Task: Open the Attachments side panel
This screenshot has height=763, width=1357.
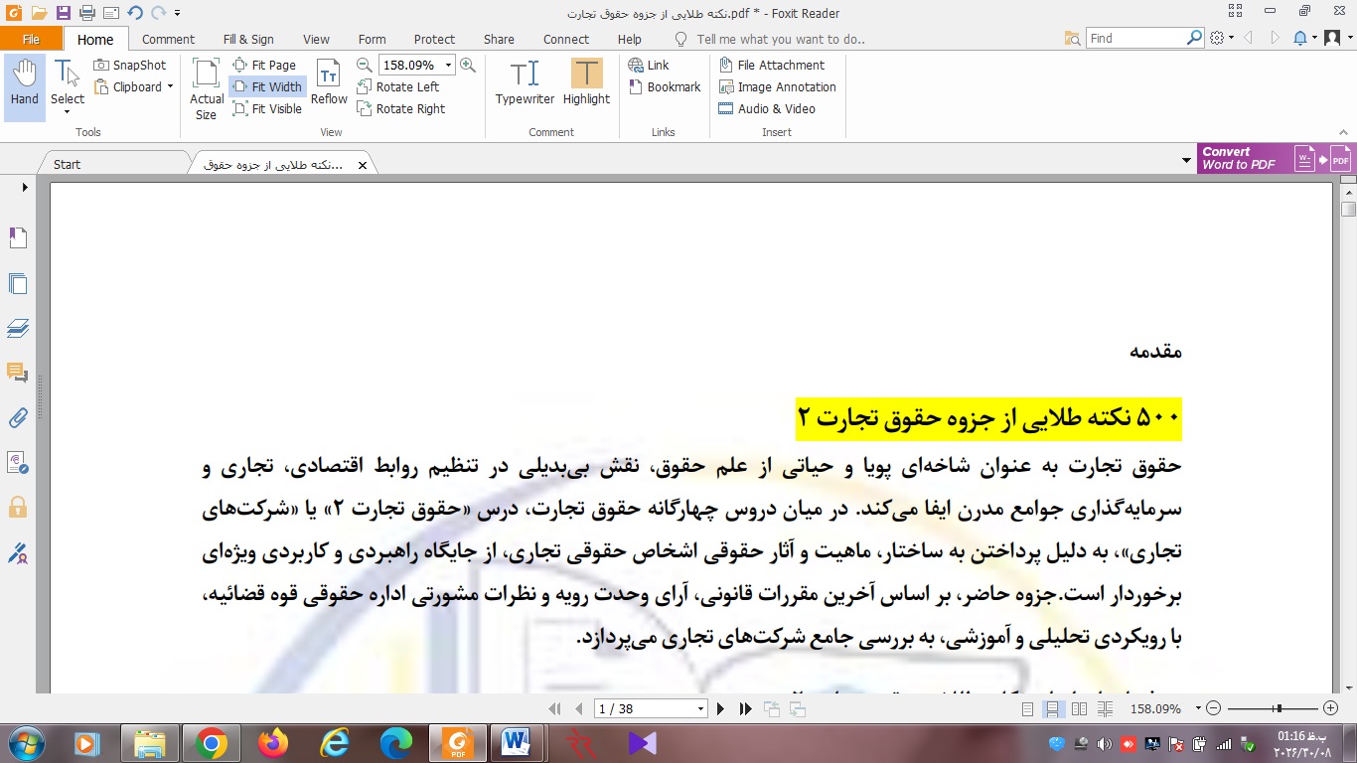Action: (18, 417)
